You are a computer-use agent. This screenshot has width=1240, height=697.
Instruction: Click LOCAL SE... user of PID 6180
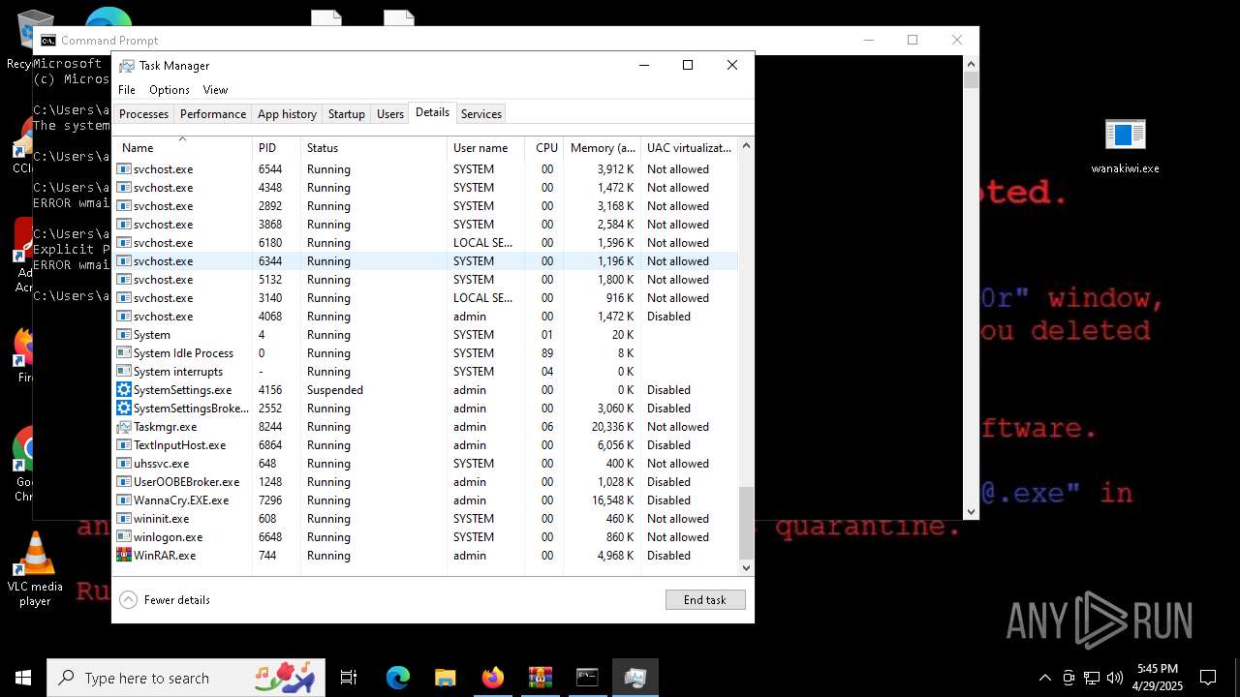coord(482,243)
